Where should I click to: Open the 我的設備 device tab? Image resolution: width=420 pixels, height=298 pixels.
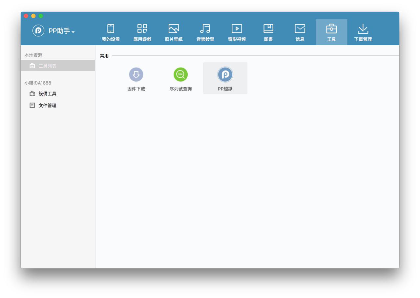click(111, 33)
